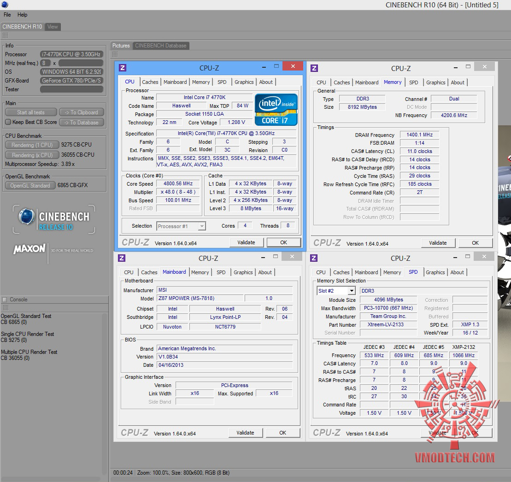The image size is (511, 482).
Task: Open SPD tab in CPU window
Action: click(x=222, y=82)
